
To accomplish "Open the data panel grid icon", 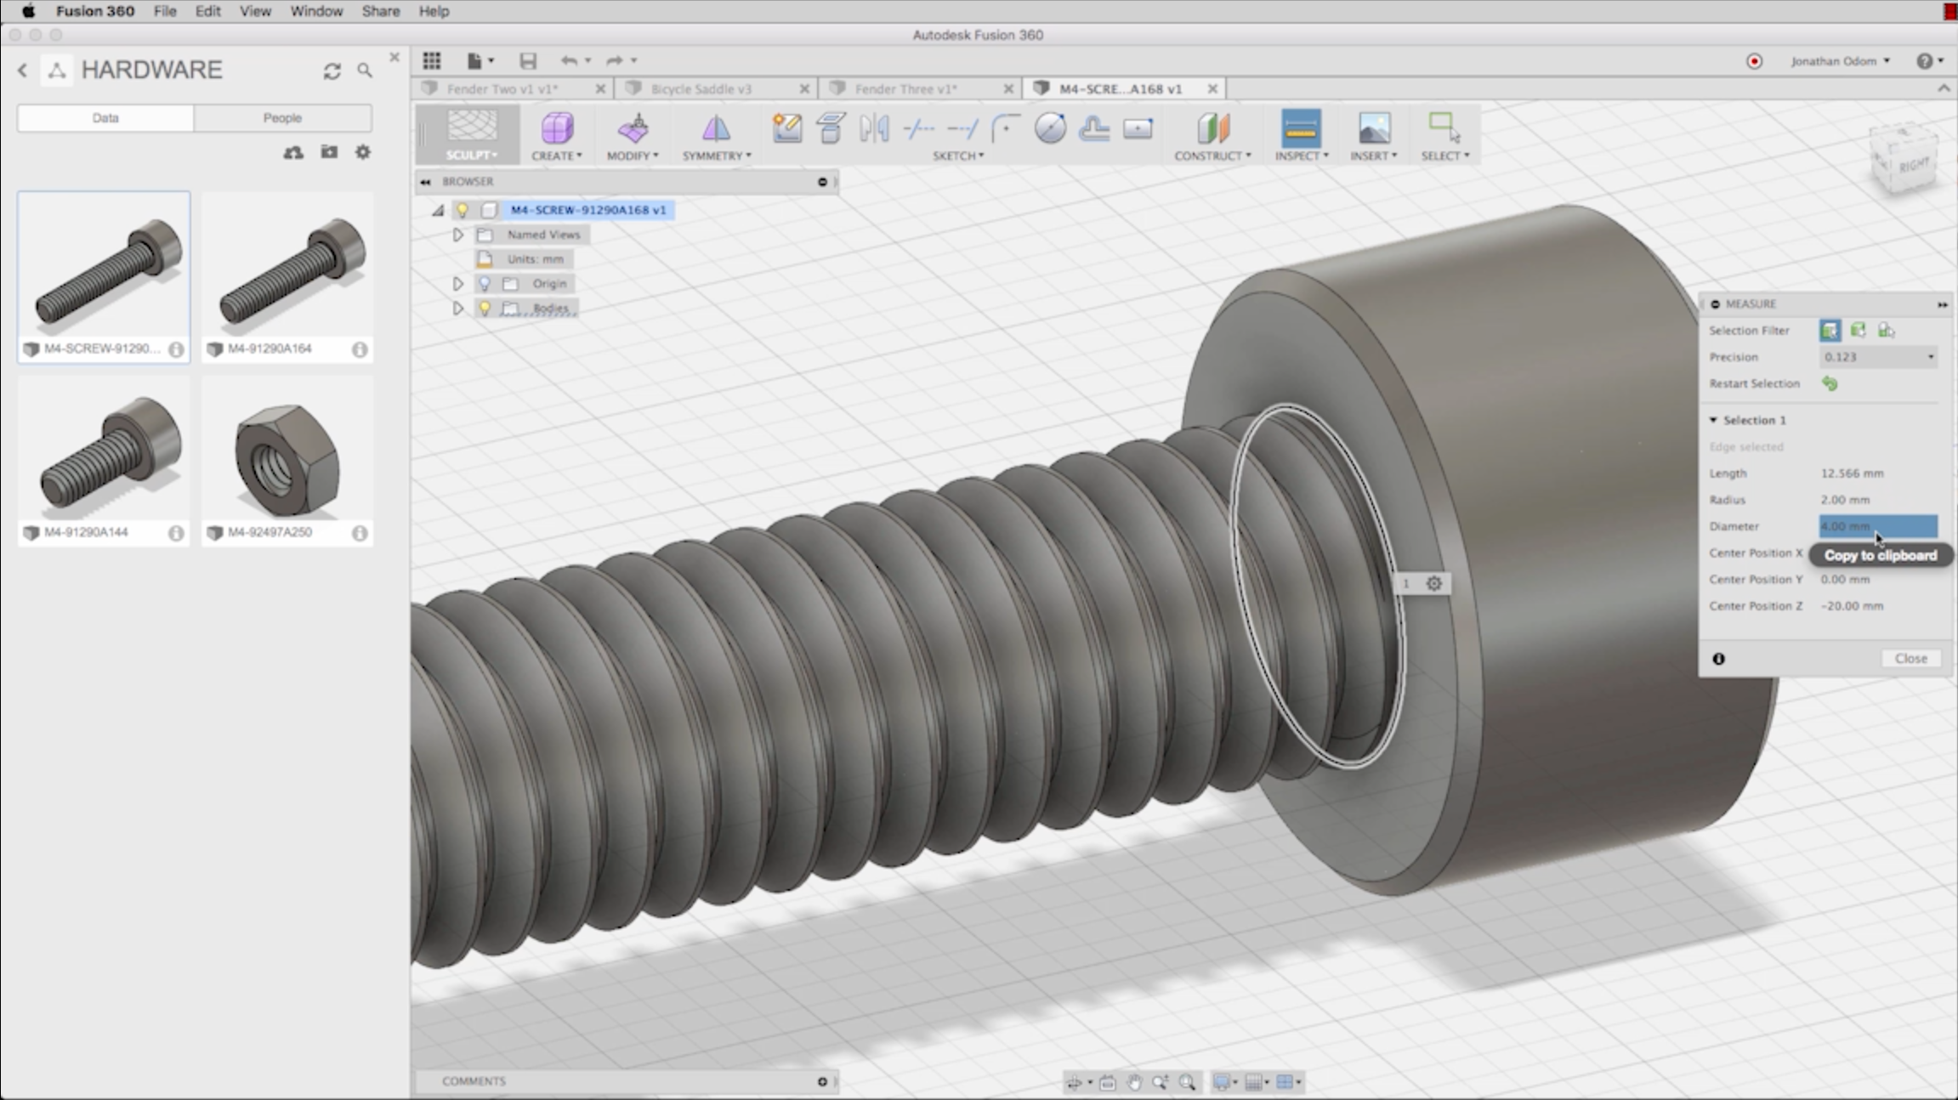I will (x=432, y=60).
